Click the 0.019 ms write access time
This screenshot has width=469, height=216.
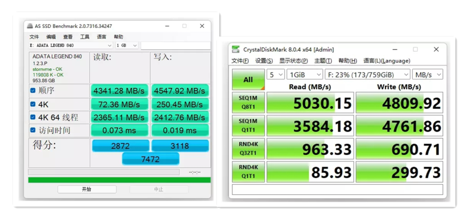tap(180, 130)
